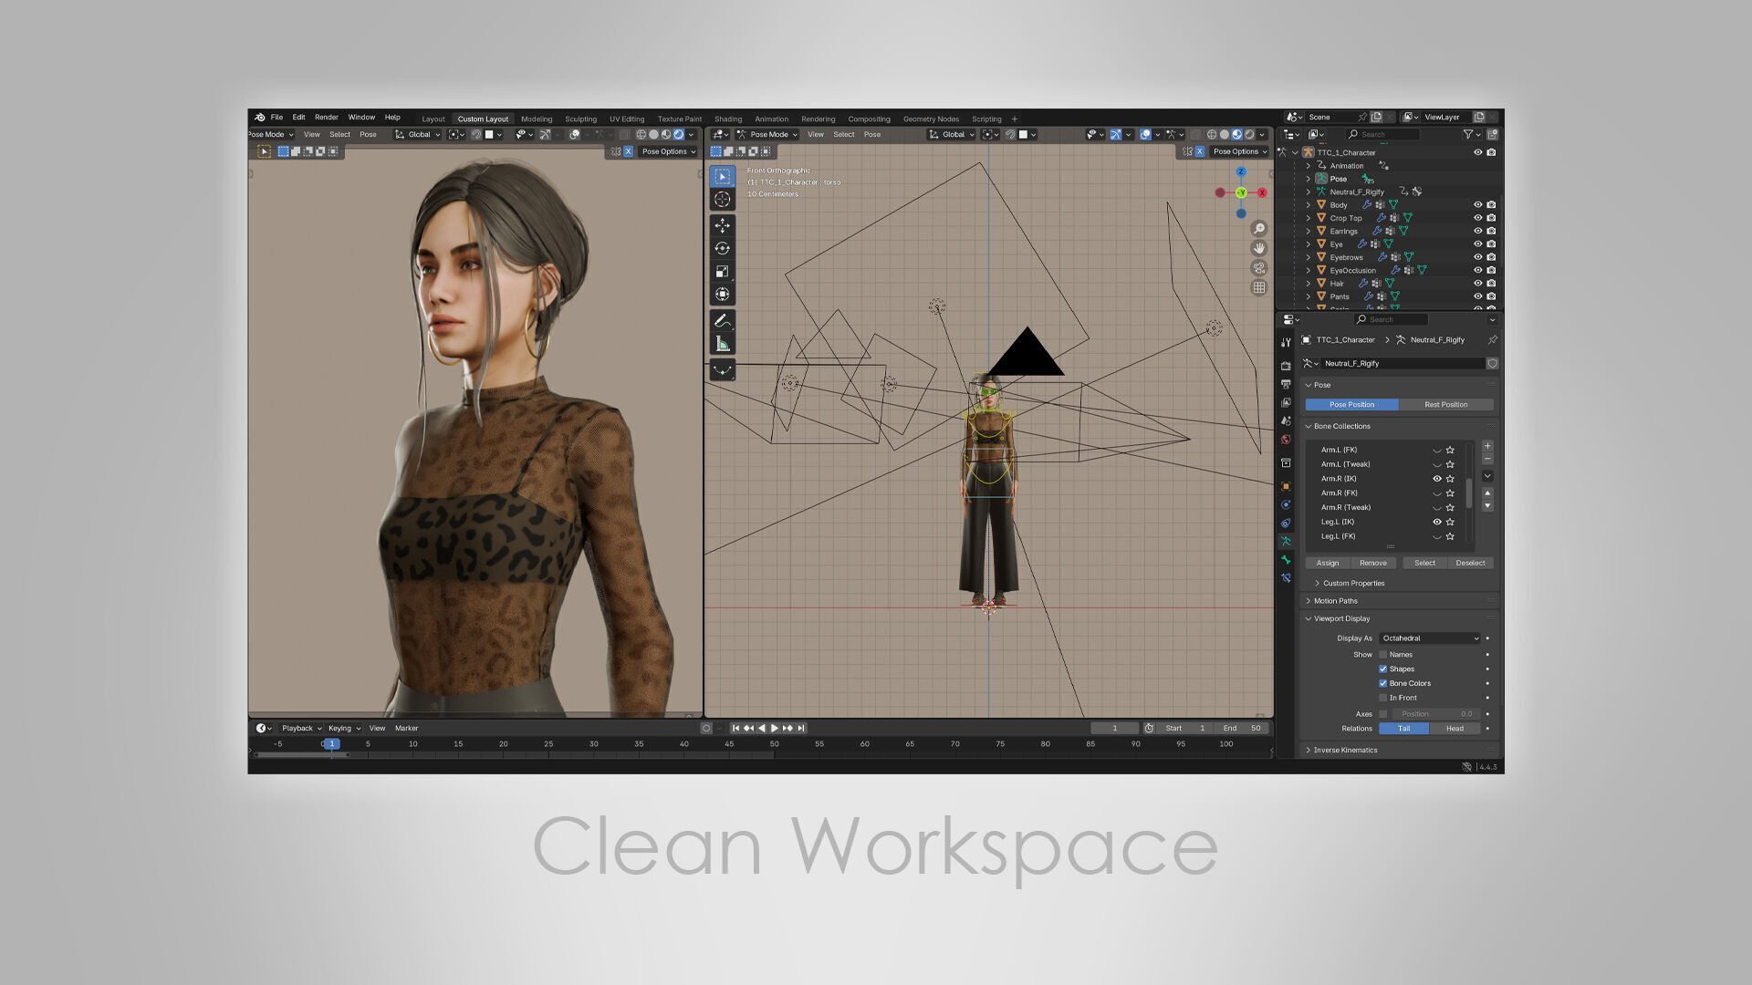Activate the Rotate tool

722,248
